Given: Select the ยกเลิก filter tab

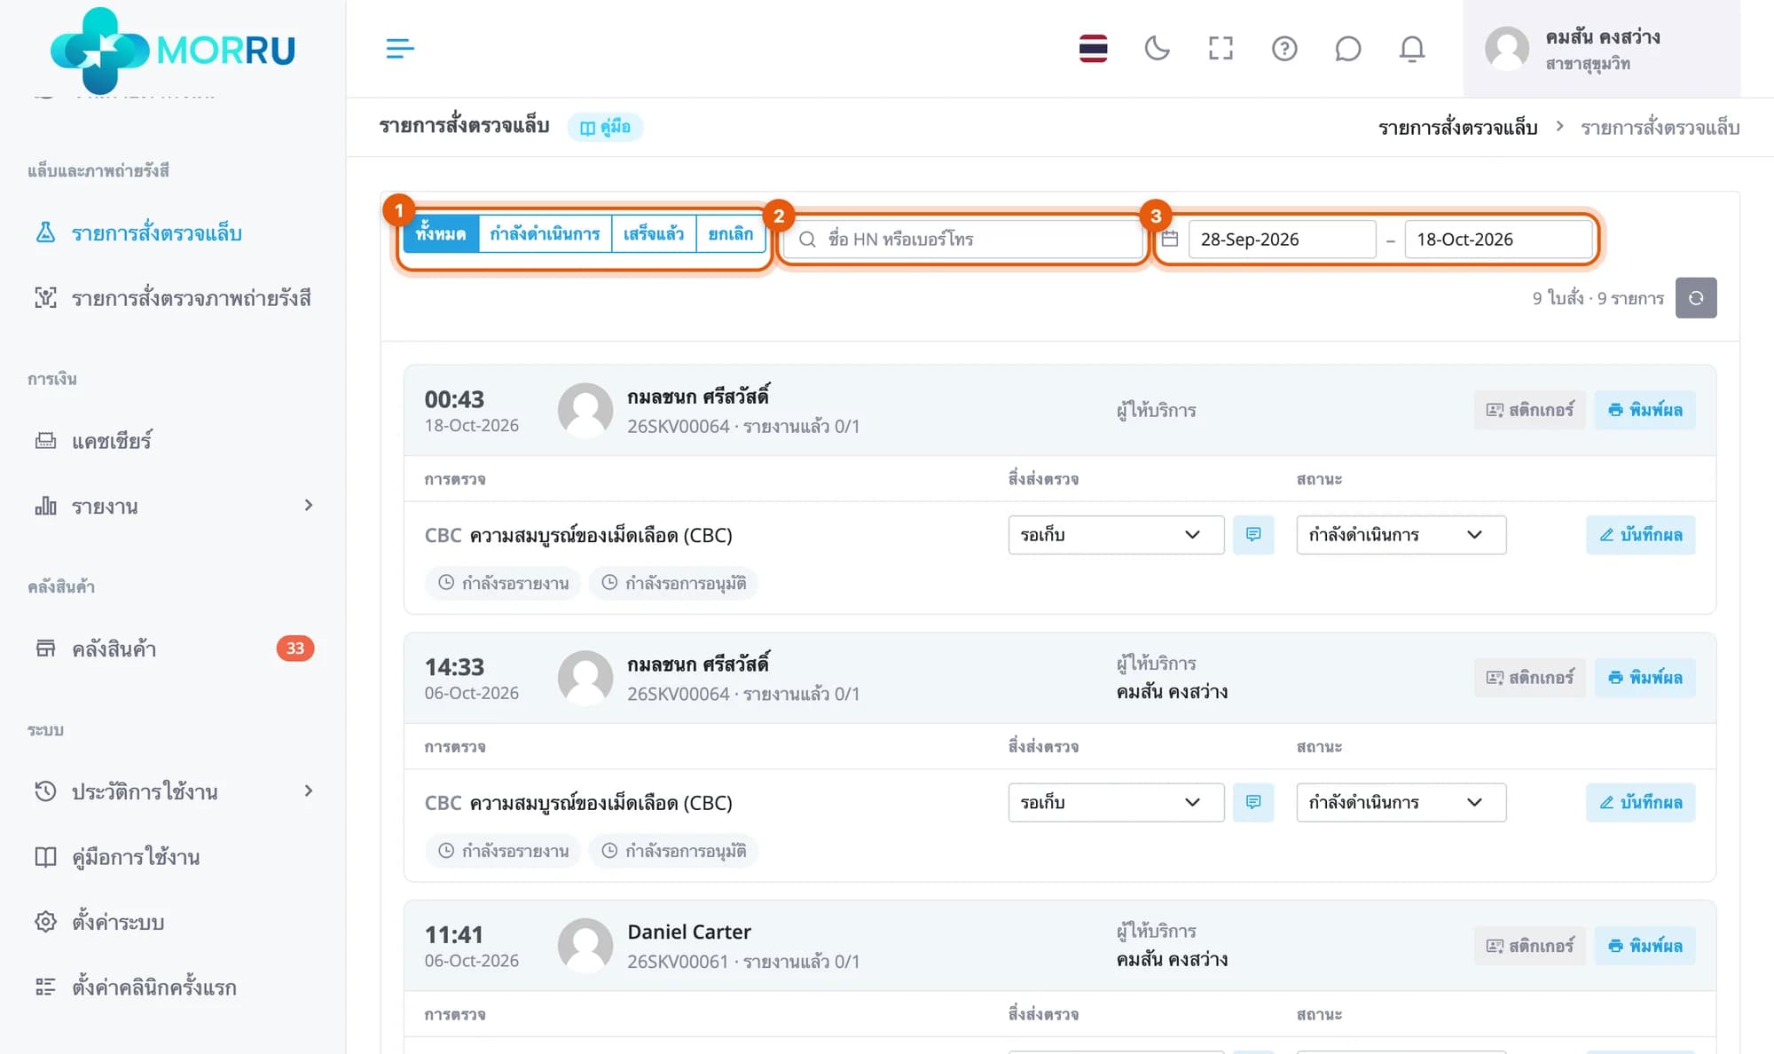Looking at the screenshot, I should coord(730,234).
